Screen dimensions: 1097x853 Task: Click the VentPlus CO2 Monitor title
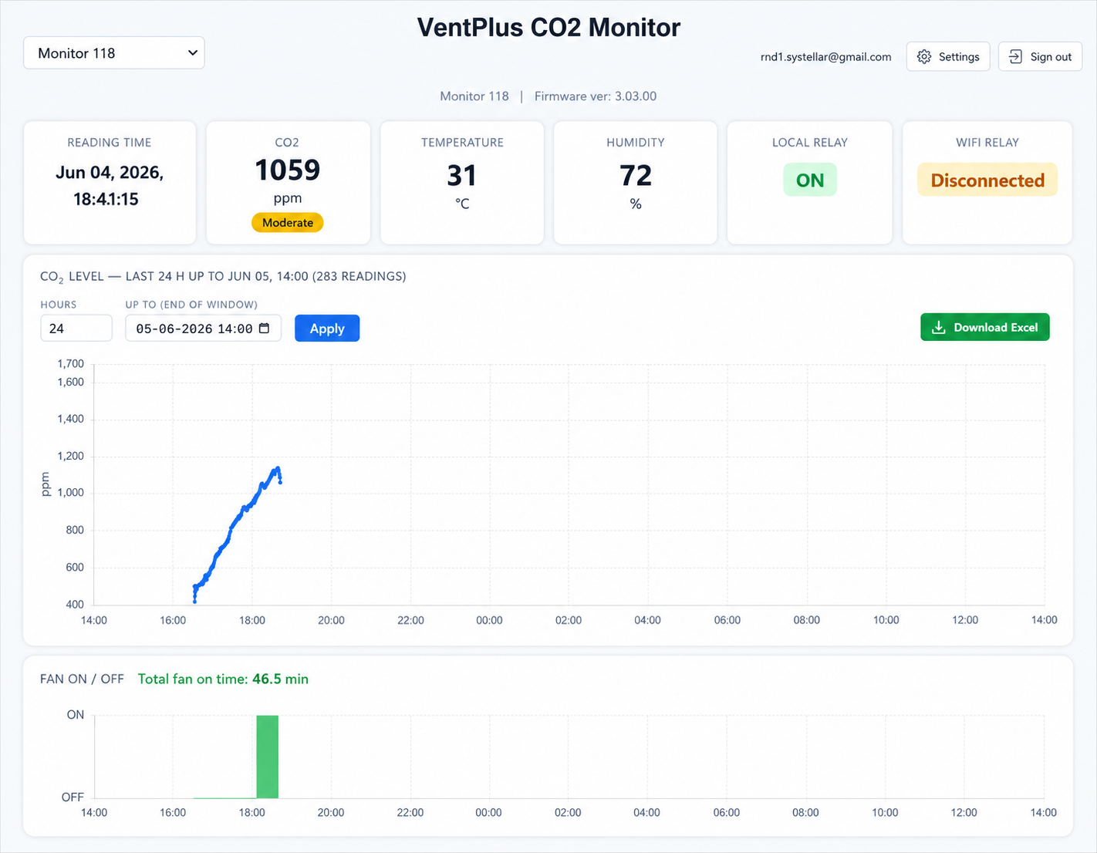[548, 28]
